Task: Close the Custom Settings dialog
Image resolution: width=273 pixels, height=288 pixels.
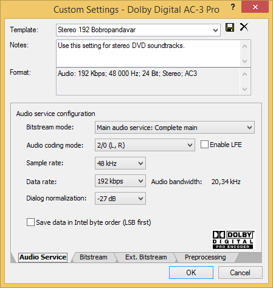Action: point(255,7)
